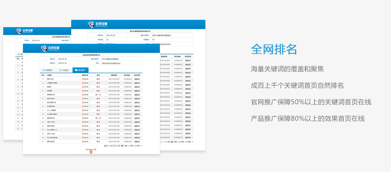391x172 pixels.
Task: Click the 全网排名 heading
Action: 274,49
